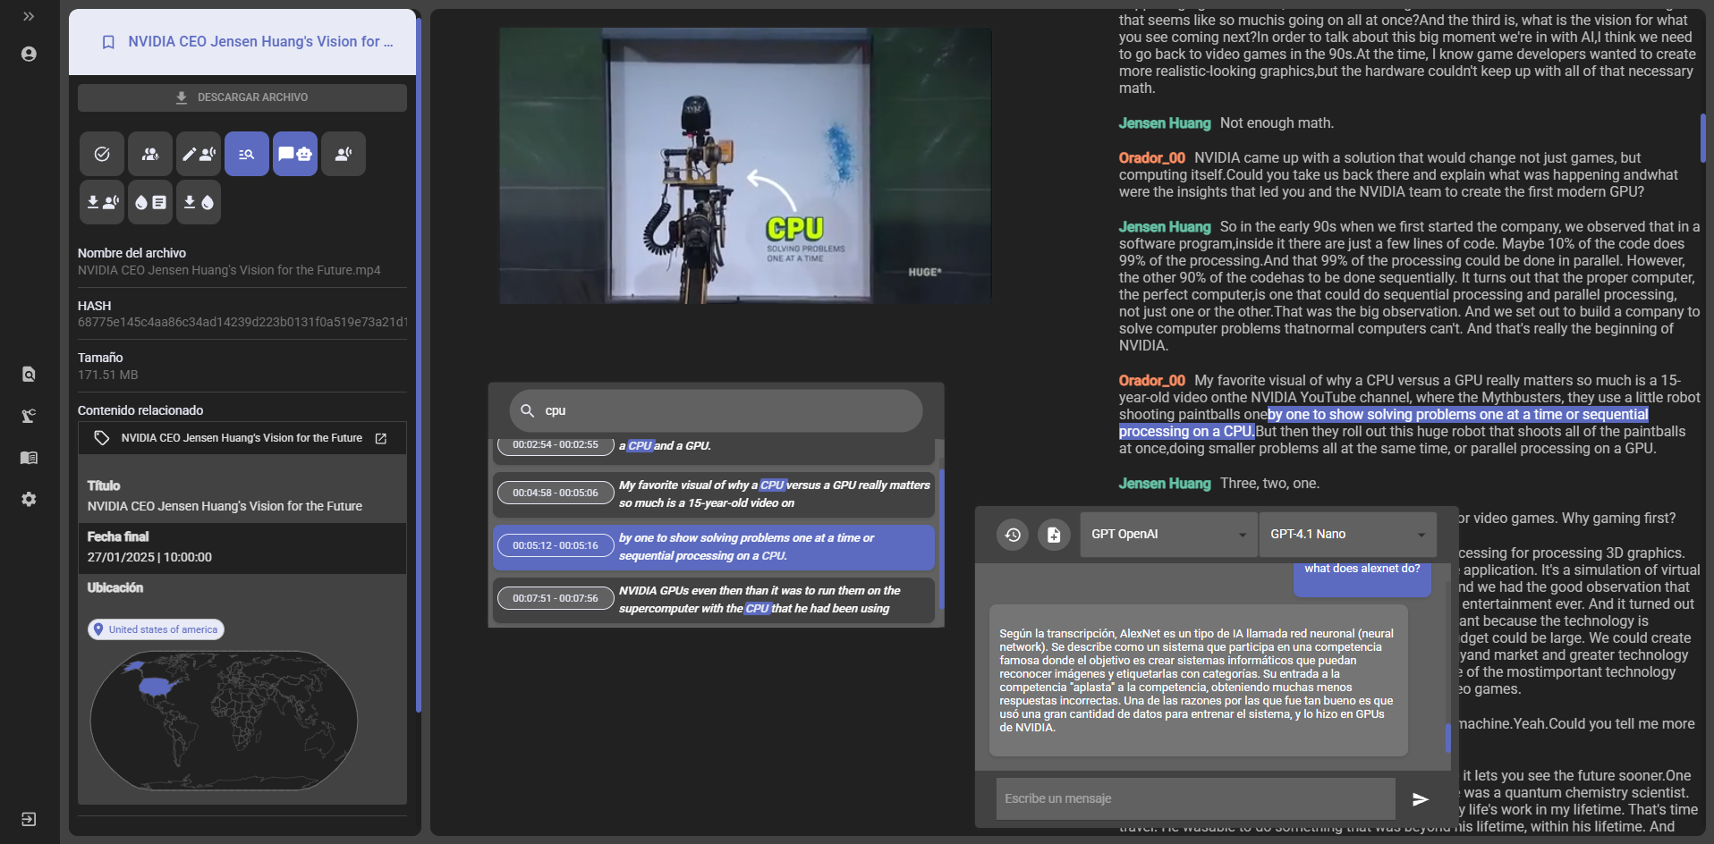1714x844 pixels.
Task: Select the 00:04:58 - 00:05:06 search result
Action: coord(714,494)
